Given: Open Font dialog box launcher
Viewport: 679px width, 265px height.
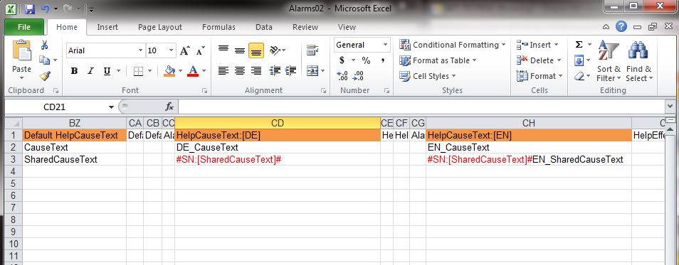Looking at the screenshot, I should tap(204, 91).
